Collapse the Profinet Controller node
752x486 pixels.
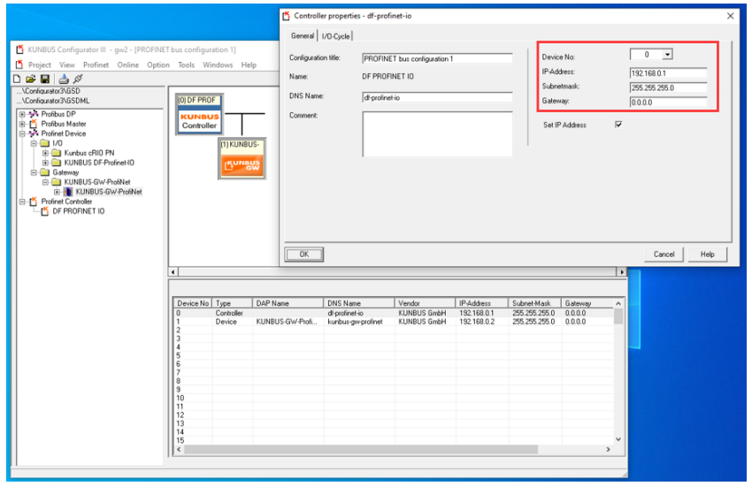tap(22, 201)
